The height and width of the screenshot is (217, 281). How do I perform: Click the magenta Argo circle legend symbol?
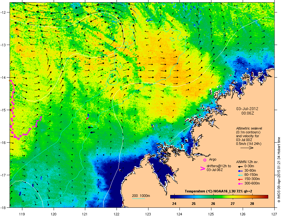click(205, 160)
